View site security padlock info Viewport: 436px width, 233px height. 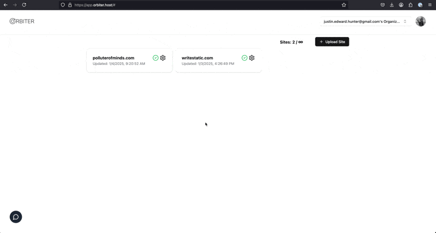(x=70, y=5)
